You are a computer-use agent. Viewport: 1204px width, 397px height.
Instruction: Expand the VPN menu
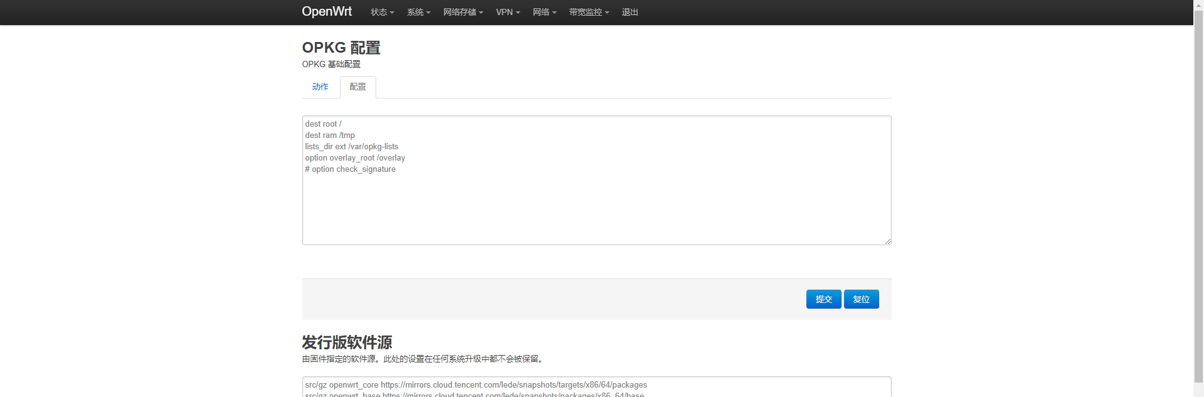pyautogui.click(x=508, y=12)
